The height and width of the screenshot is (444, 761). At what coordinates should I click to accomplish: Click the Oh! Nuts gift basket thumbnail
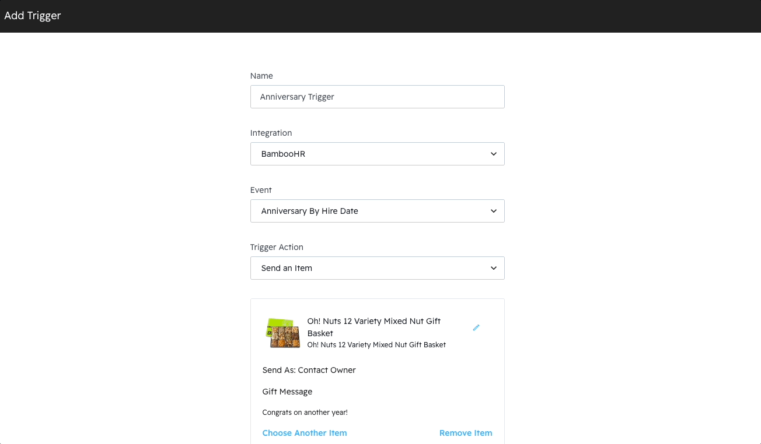click(x=283, y=333)
